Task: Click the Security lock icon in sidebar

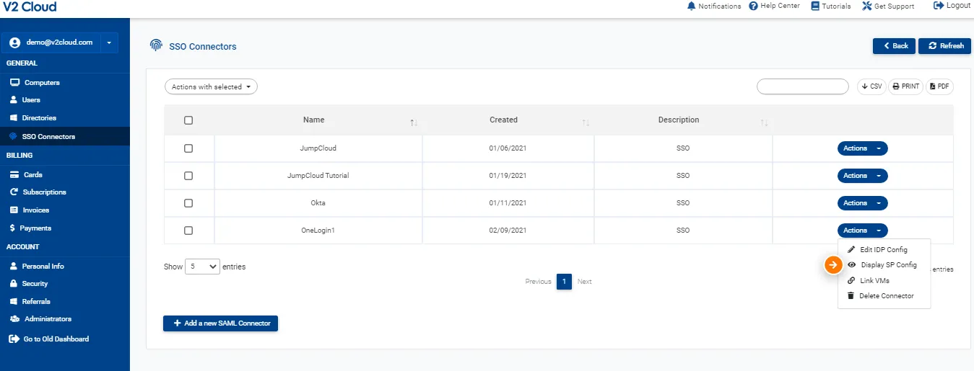Action: coord(14,284)
